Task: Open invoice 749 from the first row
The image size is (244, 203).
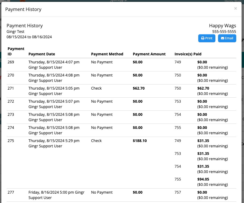Action: [x=178, y=62]
